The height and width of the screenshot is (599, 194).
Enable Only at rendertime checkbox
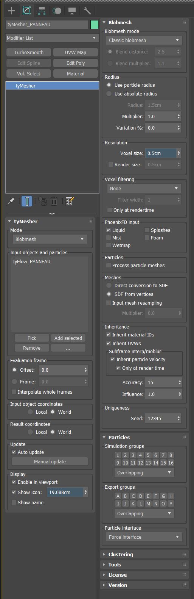click(x=110, y=210)
